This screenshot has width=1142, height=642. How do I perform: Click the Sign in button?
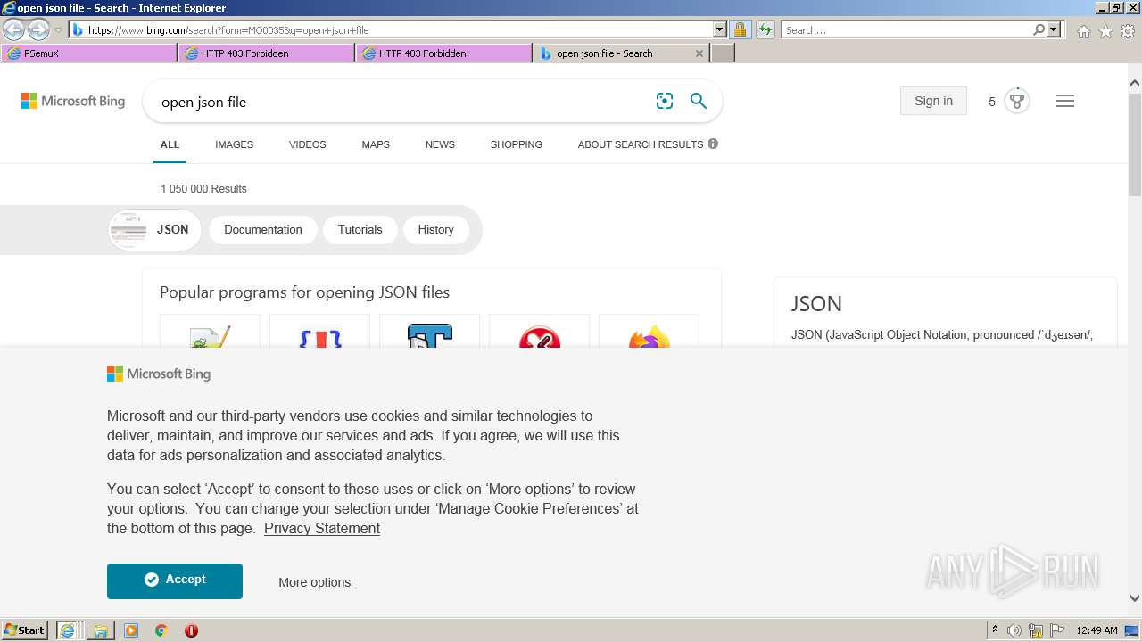coord(933,101)
